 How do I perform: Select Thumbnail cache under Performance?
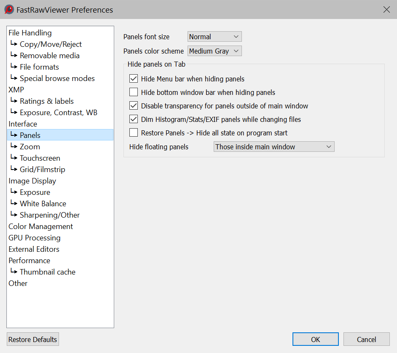(47, 272)
